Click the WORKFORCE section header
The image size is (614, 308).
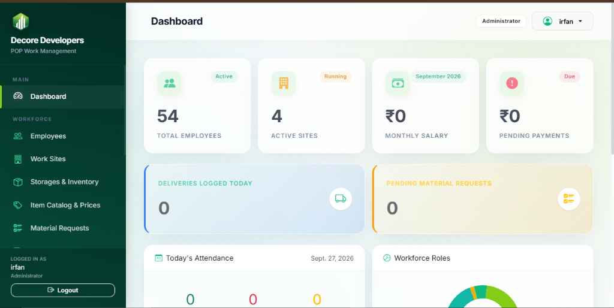click(32, 119)
